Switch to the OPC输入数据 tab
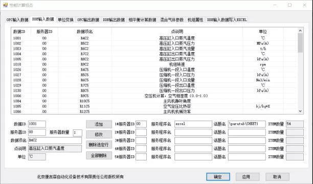313x184 pixels. point(17,20)
